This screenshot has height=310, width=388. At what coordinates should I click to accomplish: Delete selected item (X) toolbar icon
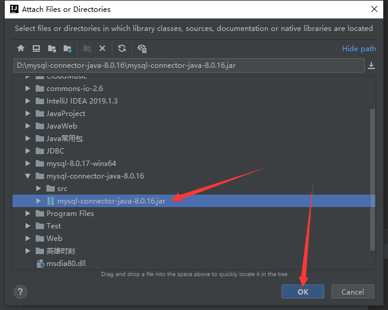tap(102, 48)
